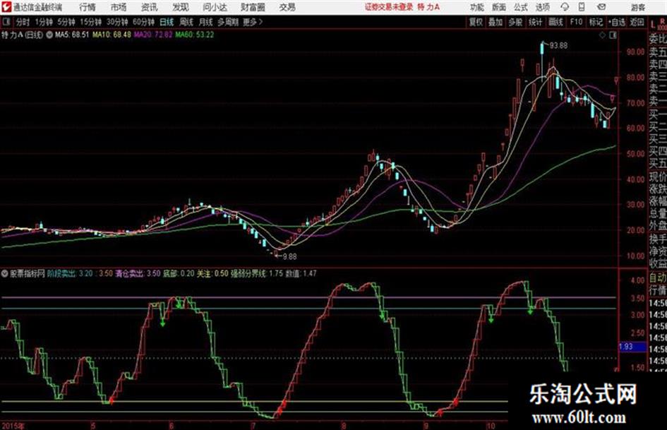This screenshot has width=667, height=430.
Task: Click the L letter in right panel header
Action: [x=653, y=24]
